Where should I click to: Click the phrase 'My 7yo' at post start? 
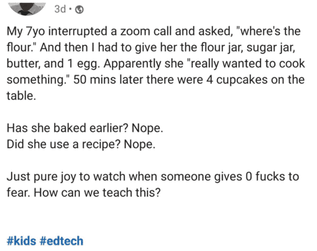26,32
